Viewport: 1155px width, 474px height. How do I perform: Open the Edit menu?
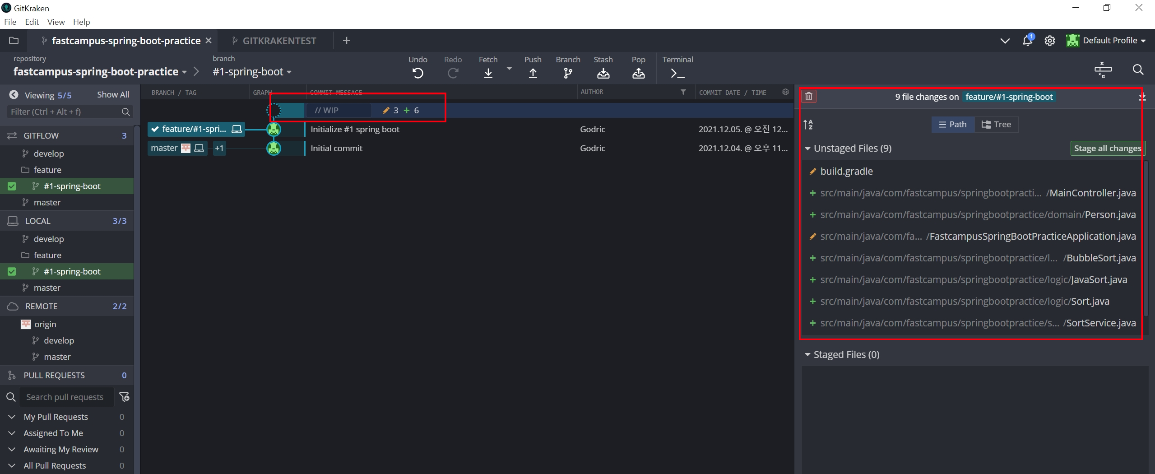pos(32,22)
